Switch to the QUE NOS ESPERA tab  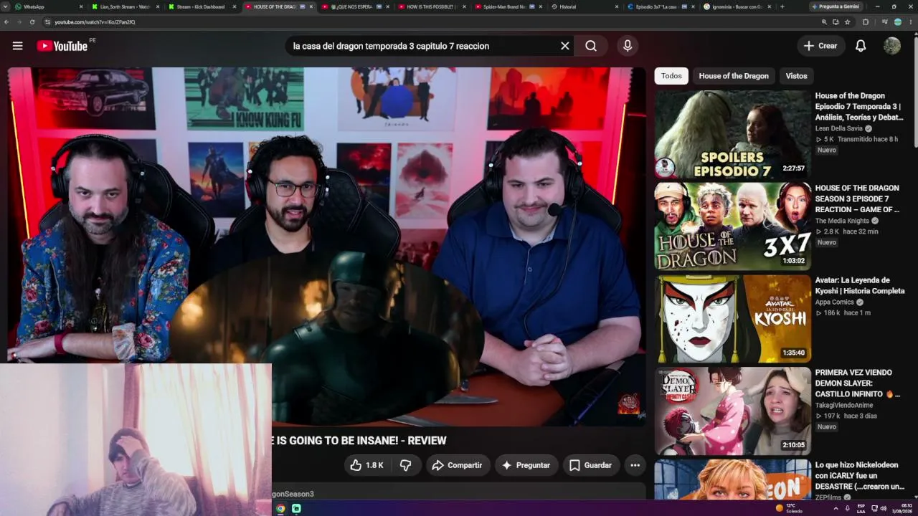[x=355, y=6]
